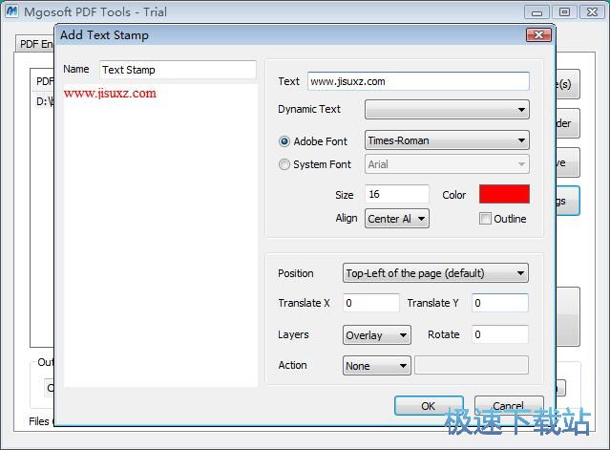The height and width of the screenshot is (450, 610).
Task: Pick the red Color swatch
Action: tap(504, 194)
